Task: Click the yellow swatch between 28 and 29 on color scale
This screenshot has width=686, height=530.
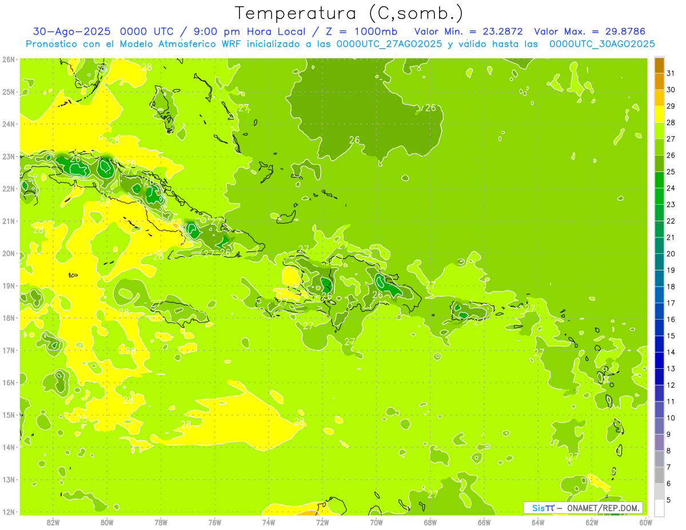Action: click(659, 114)
